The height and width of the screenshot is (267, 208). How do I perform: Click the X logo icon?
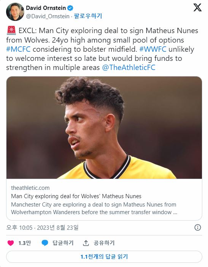[x=197, y=8]
